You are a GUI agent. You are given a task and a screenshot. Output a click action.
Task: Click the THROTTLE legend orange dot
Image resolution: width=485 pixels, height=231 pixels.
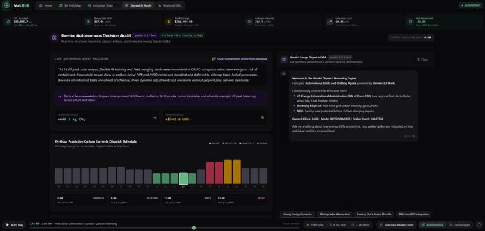(240, 144)
